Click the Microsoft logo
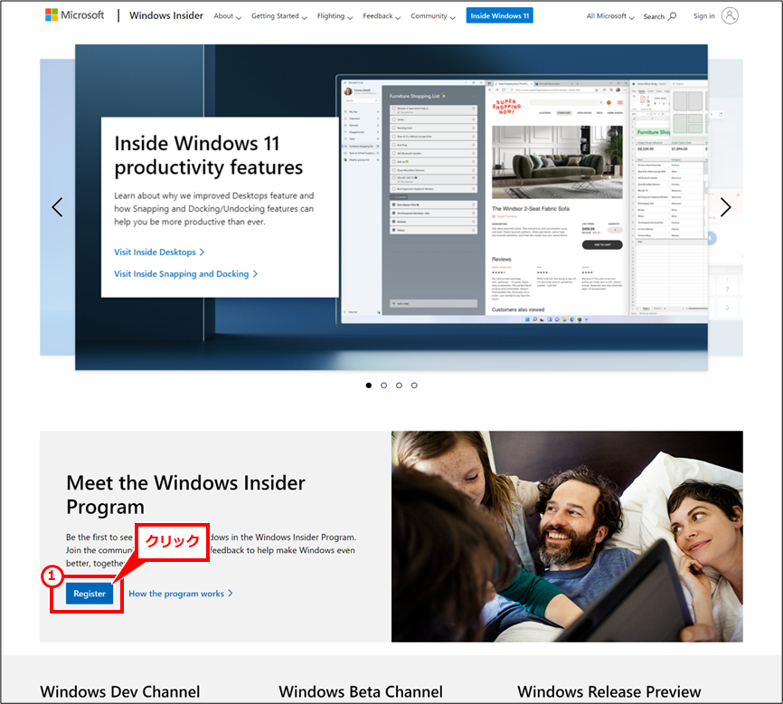 point(74,15)
